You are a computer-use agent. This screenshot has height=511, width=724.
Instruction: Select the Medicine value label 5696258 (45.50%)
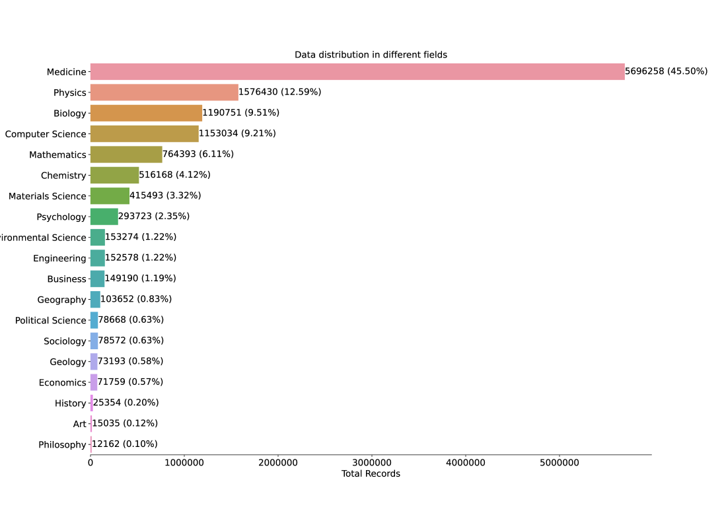[666, 71]
